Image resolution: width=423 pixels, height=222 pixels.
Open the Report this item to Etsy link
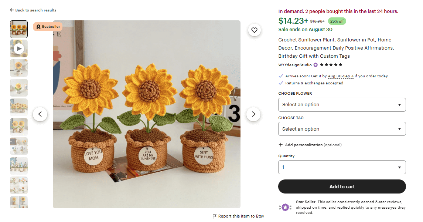click(241, 216)
